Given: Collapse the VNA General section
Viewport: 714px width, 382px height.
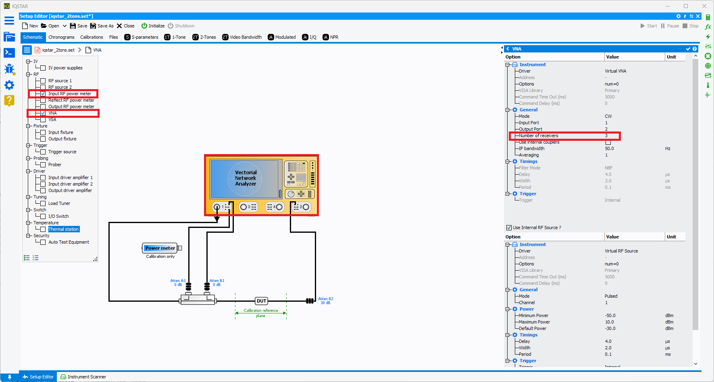Looking at the screenshot, I should pos(508,110).
